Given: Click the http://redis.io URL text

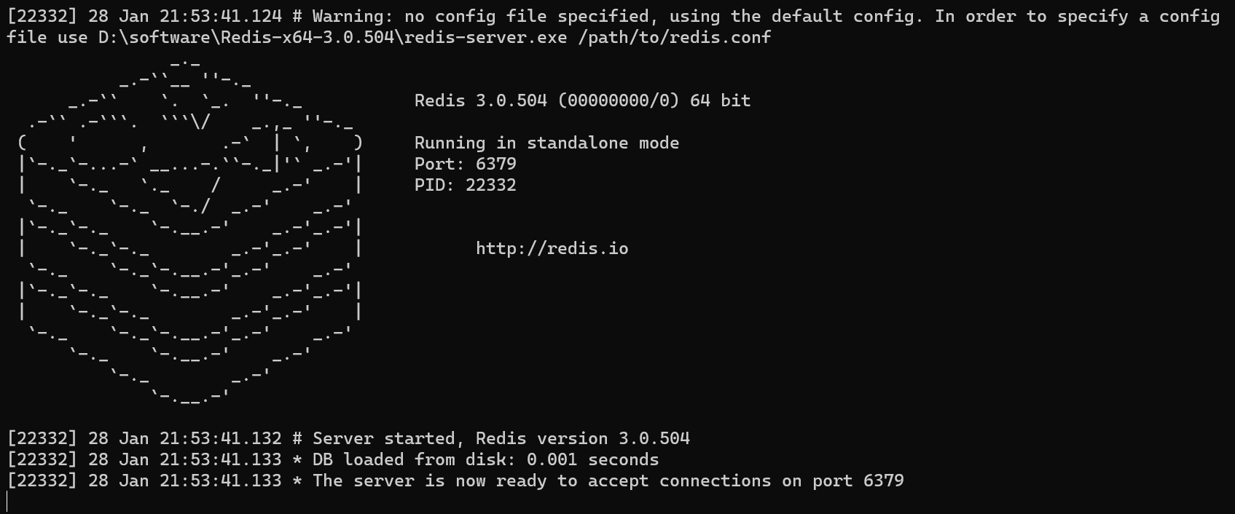Looking at the screenshot, I should coord(552,249).
